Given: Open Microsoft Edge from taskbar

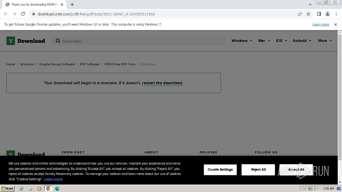Looking at the screenshot, I should point(57,189).
